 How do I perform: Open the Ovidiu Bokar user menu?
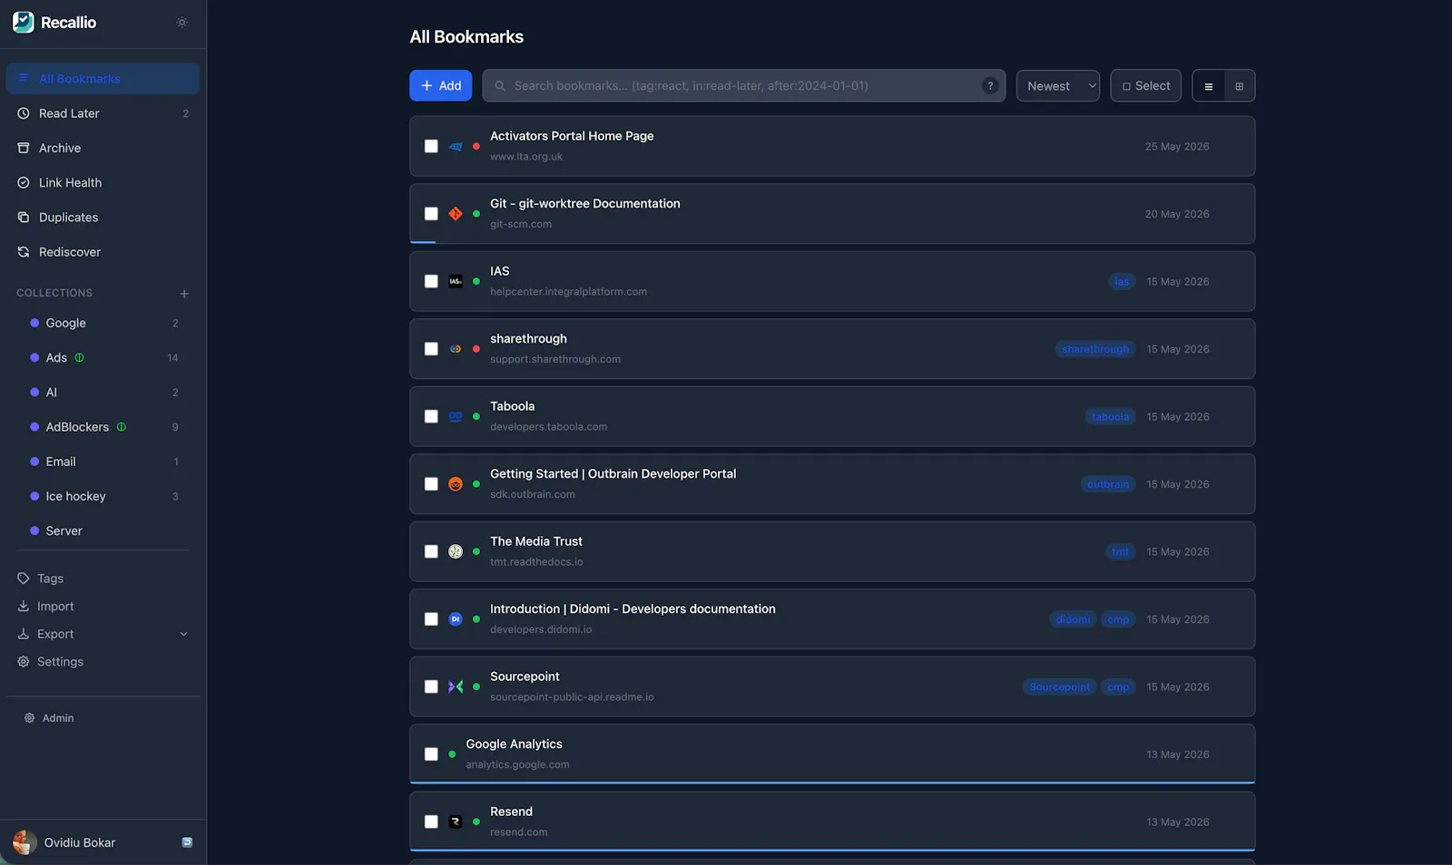tap(80, 842)
